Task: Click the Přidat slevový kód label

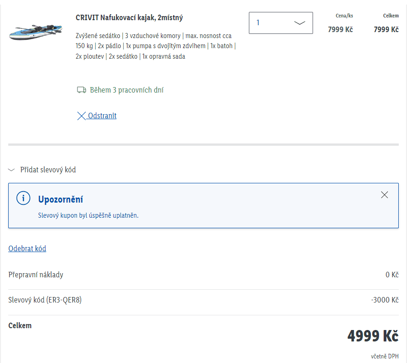Action: 48,170
